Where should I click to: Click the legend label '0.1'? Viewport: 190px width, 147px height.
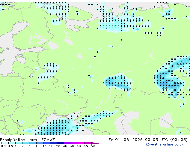pyautogui.click(x=4, y=146)
